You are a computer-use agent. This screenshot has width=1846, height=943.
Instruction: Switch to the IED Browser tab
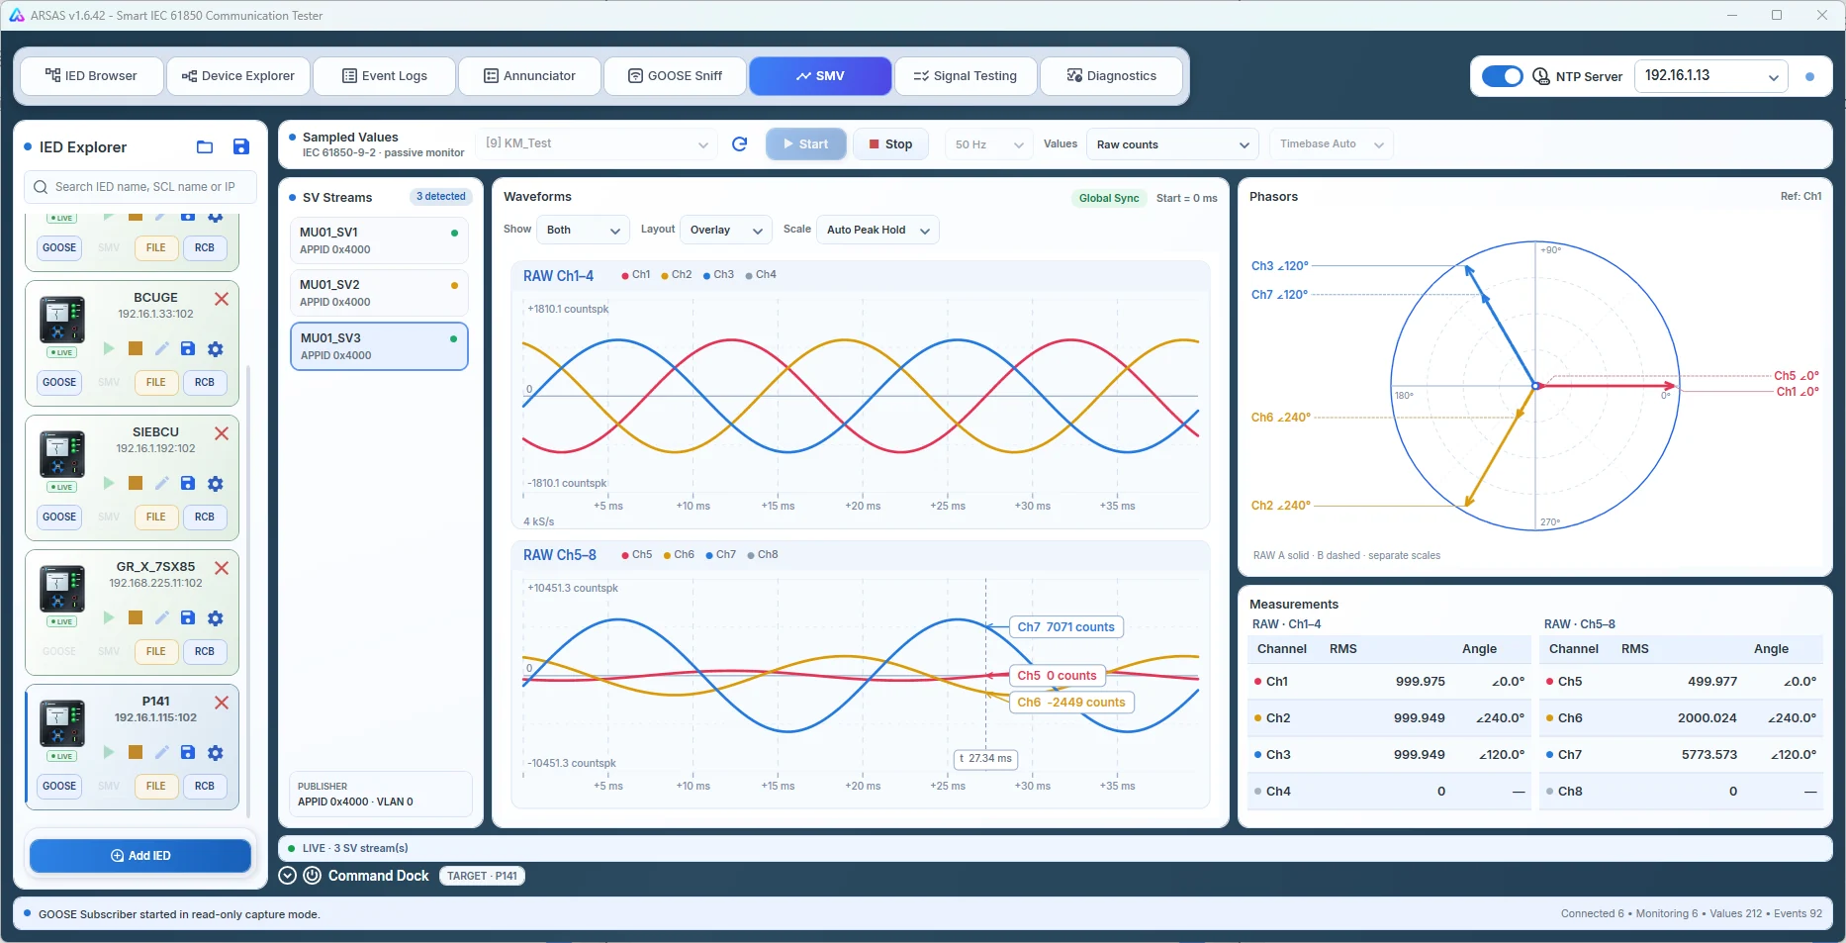tap(91, 76)
